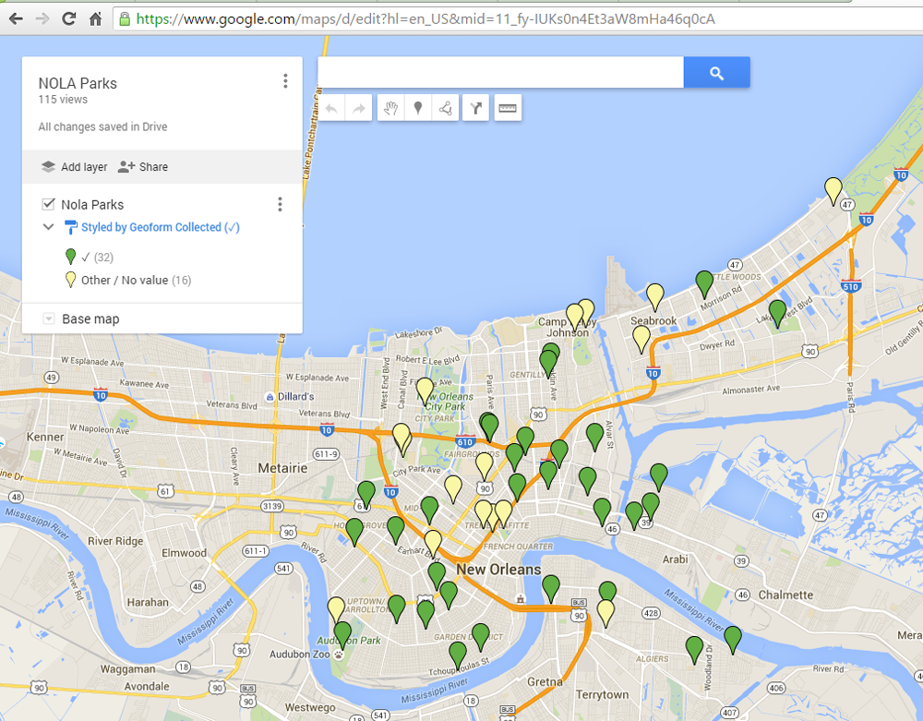Open Styled by Geoform Collected styling
923x721 pixels.
[x=160, y=227]
